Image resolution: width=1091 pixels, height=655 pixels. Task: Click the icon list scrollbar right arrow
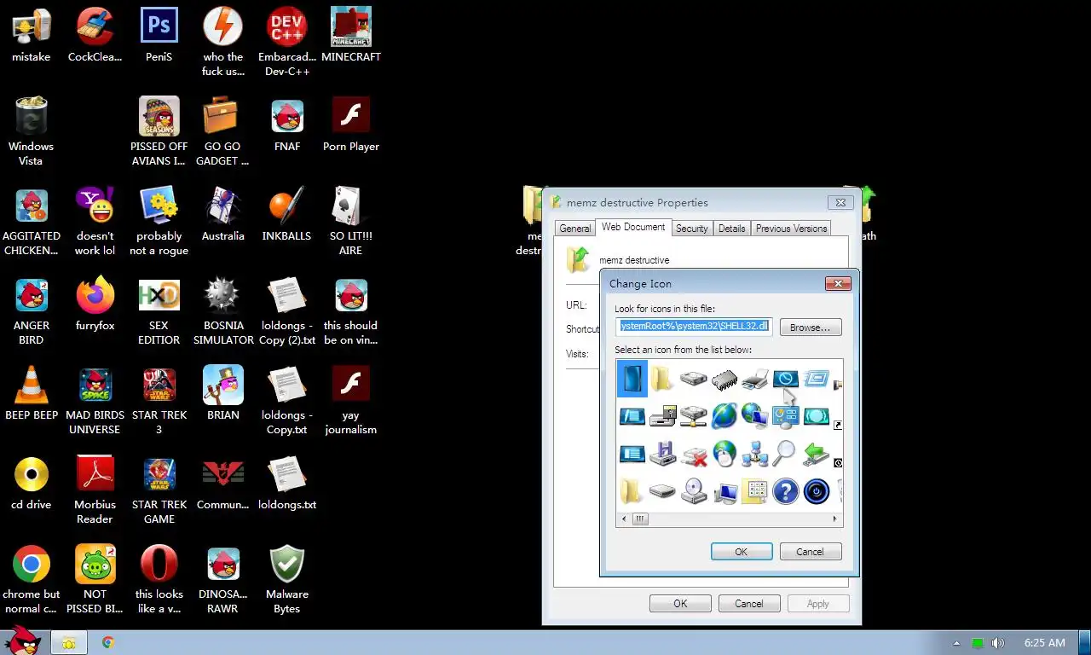[834, 519]
